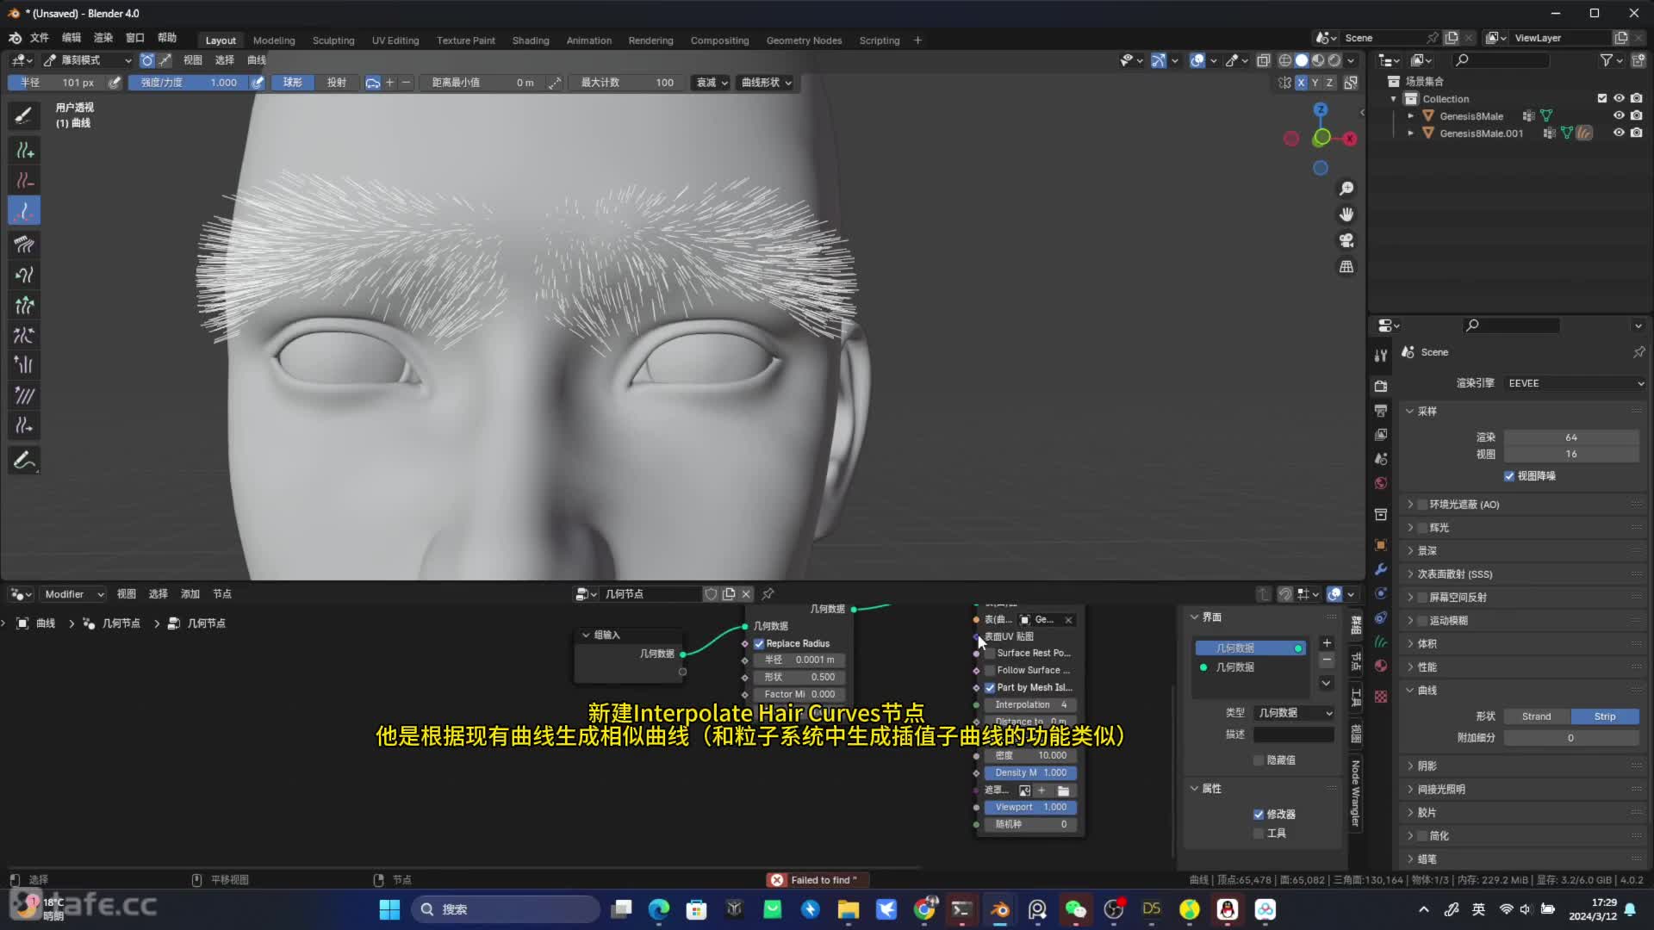The image size is (1654, 930).
Task: Disable rendering of Genesis8Male.001 camera icon
Action: (1636, 133)
